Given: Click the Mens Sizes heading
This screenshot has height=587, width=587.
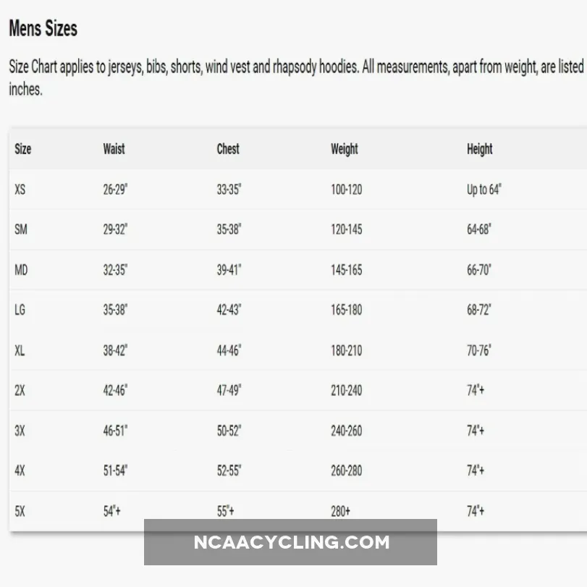Looking at the screenshot, I should [x=43, y=29].
